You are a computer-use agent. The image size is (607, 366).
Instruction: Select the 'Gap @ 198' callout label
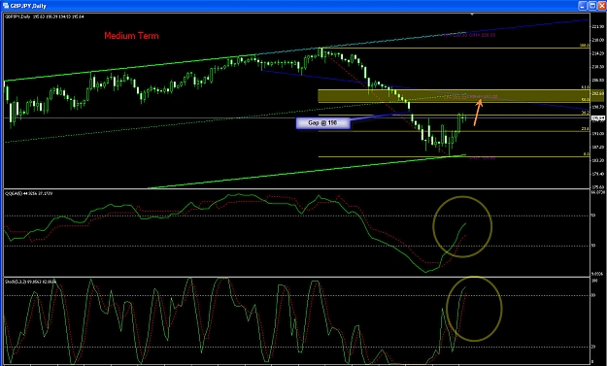[x=322, y=123]
